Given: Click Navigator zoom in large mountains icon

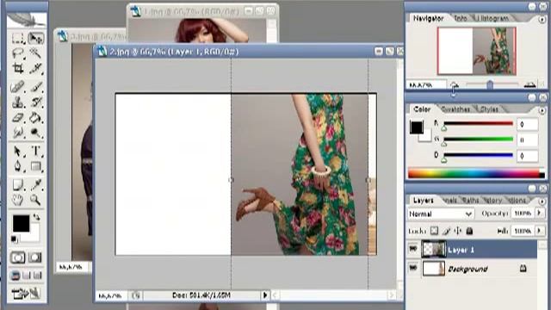Looking at the screenshot, I should pos(530,84).
